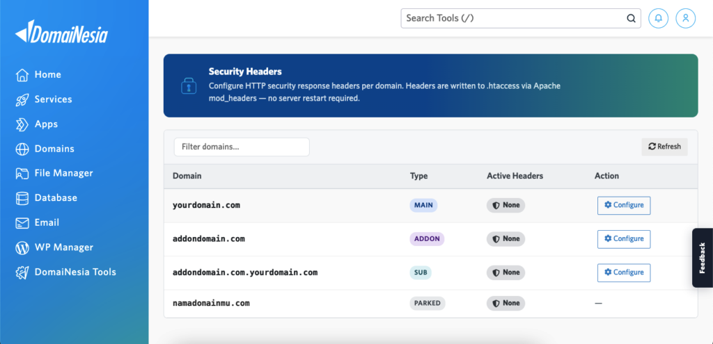The image size is (713, 344).
Task: Click the Database cylinder icon
Action: click(x=22, y=198)
